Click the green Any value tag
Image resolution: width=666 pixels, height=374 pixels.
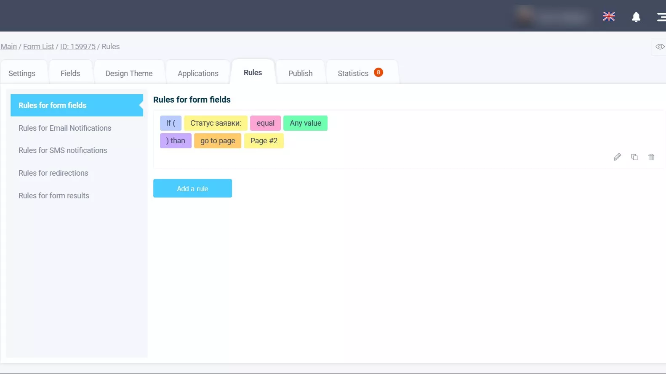pyautogui.click(x=305, y=123)
